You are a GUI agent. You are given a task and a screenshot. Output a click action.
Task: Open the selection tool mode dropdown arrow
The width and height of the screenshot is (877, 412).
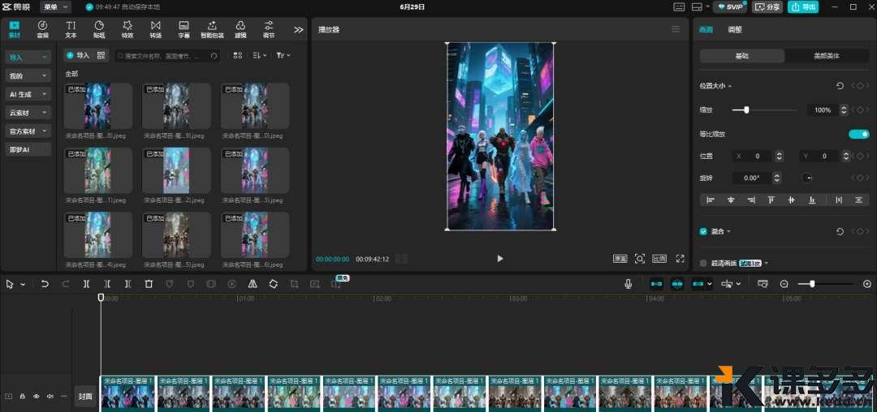point(23,284)
